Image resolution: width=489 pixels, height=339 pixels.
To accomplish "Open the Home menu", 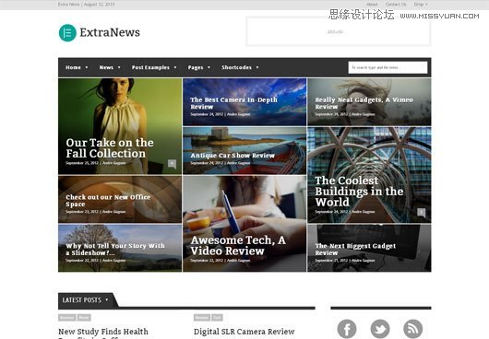I will pyautogui.click(x=73, y=67).
